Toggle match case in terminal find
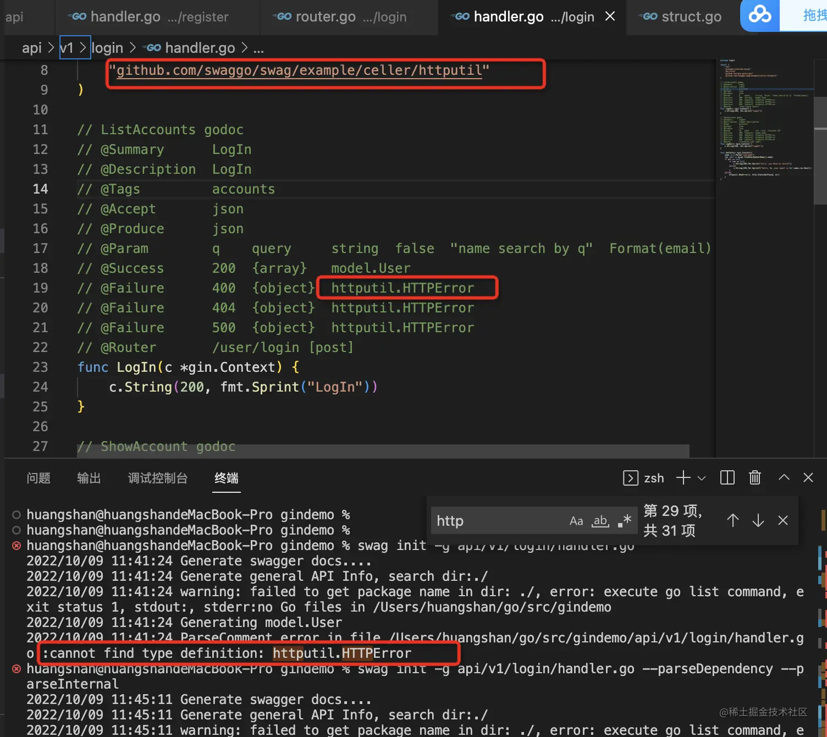Viewport: 827px width, 737px height. coord(576,521)
